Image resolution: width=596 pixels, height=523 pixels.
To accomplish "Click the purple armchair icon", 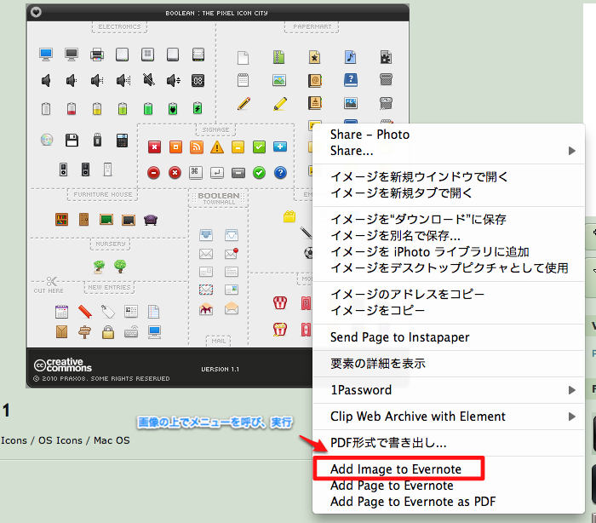I will pos(151,220).
